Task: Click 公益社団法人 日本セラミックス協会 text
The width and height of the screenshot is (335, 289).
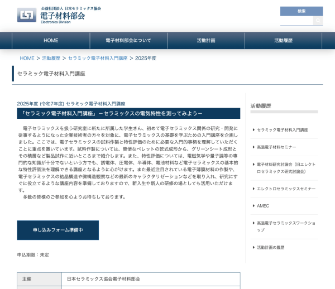Action: (71, 8)
